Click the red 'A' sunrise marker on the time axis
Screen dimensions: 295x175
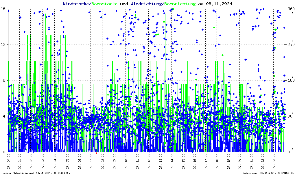click(97, 153)
